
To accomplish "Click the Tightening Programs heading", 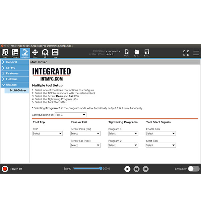I will click(x=123, y=122).
